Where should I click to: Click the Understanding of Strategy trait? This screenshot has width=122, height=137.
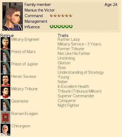pos(81,72)
